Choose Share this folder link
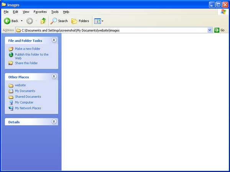Image resolution: width=230 pixels, height=172 pixels. (x=26, y=63)
